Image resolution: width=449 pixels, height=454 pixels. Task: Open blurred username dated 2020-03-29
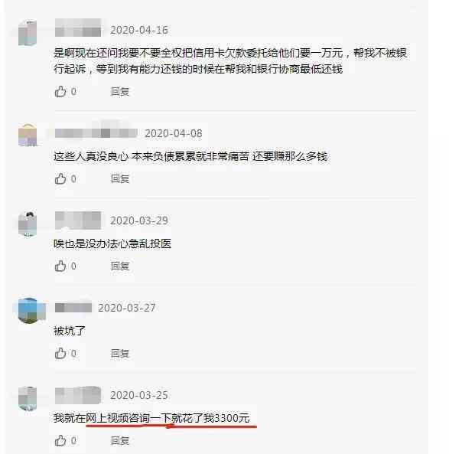[x=78, y=220]
